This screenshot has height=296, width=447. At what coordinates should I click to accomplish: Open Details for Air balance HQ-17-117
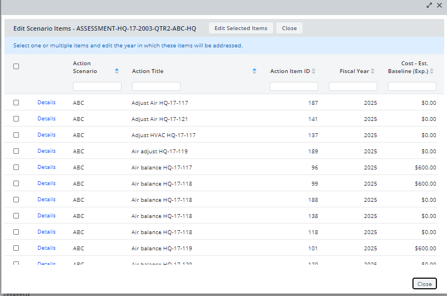[x=46, y=167]
